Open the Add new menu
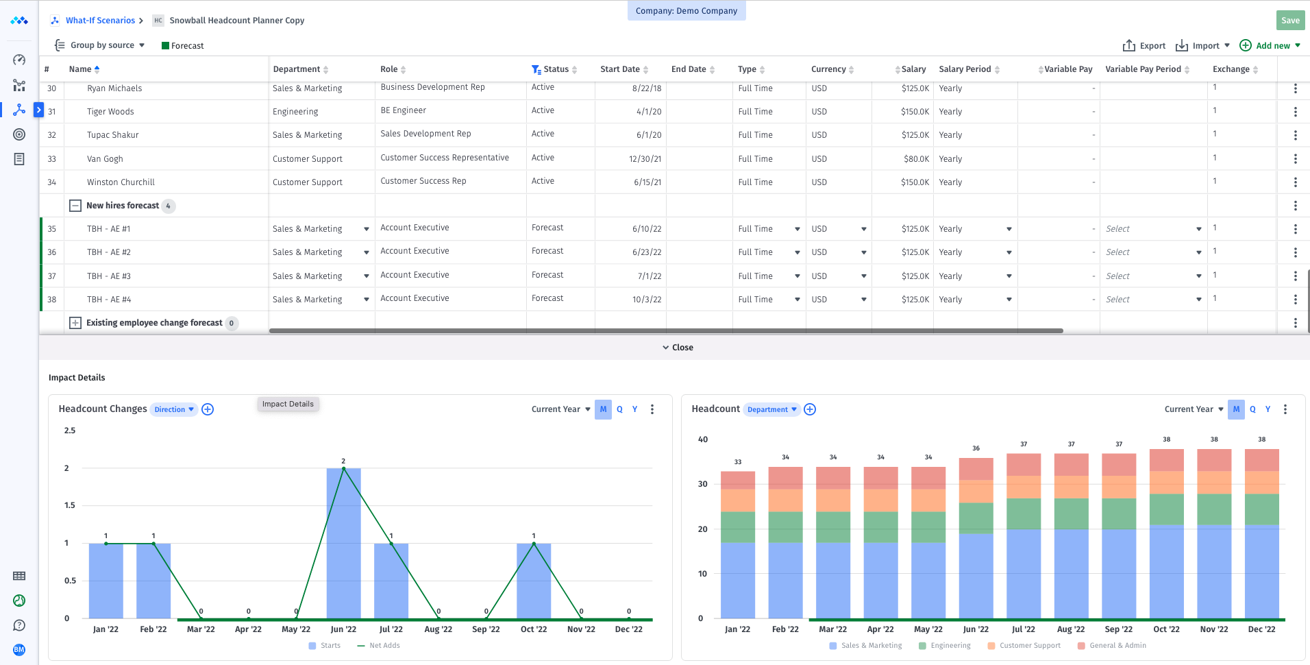 tap(1270, 46)
